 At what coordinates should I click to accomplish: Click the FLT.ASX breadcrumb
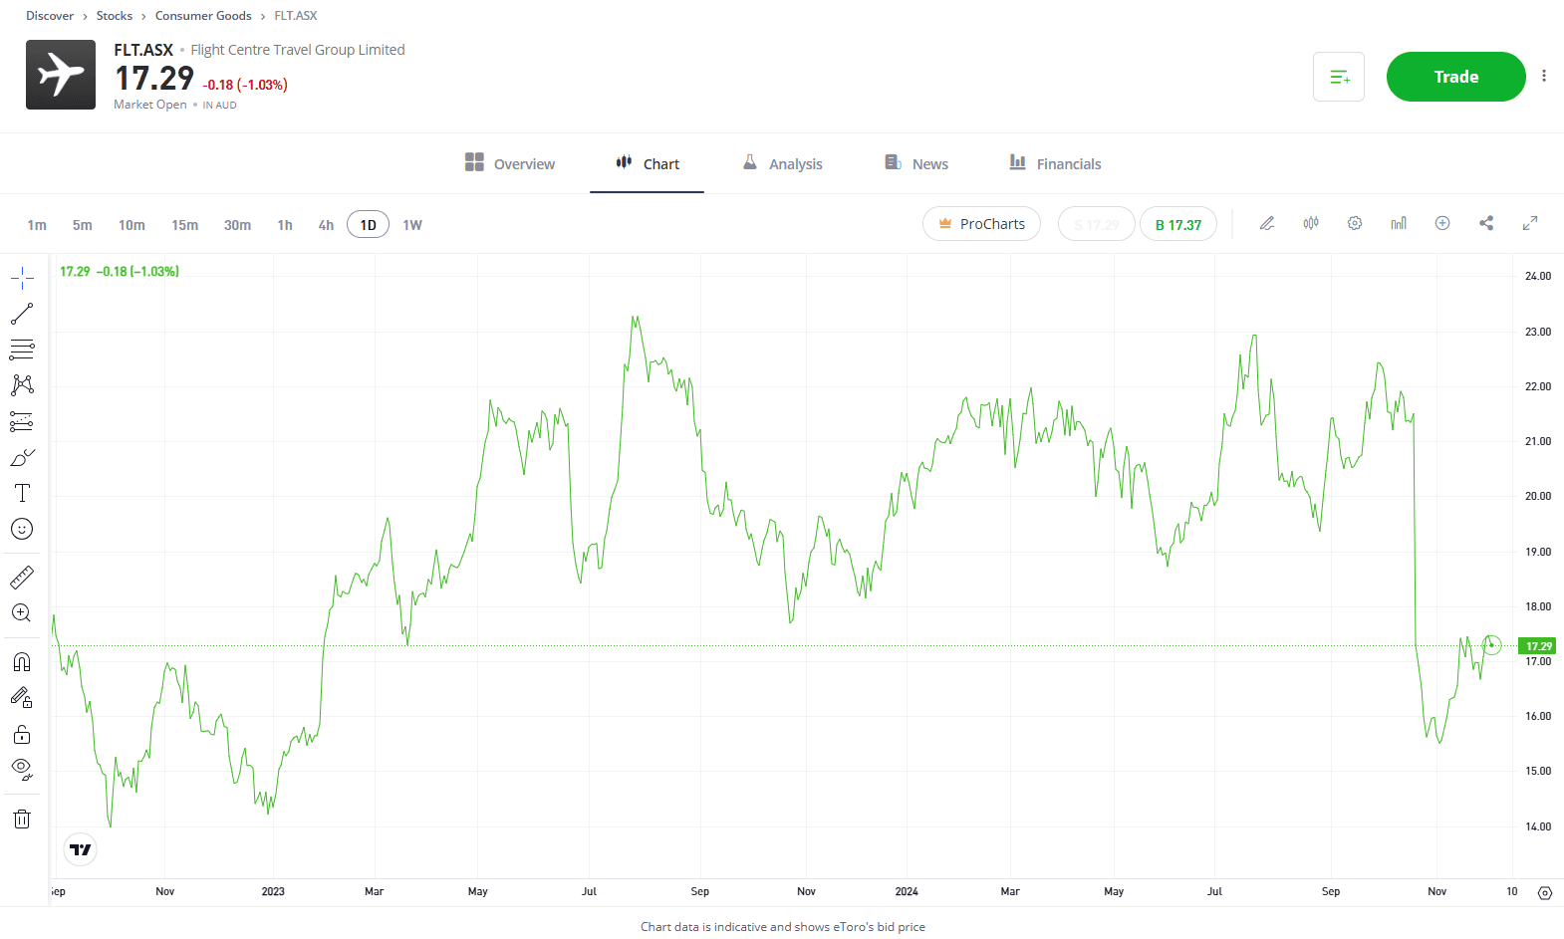pos(296,16)
